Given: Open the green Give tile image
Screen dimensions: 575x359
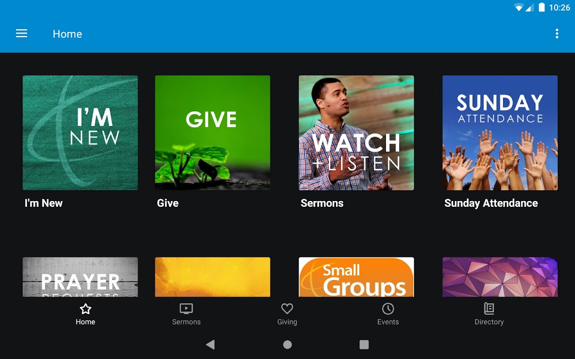Looking at the screenshot, I should [x=212, y=133].
